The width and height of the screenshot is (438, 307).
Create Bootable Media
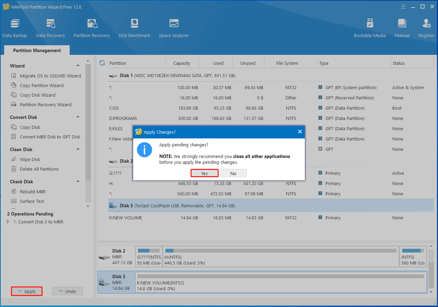(x=370, y=28)
